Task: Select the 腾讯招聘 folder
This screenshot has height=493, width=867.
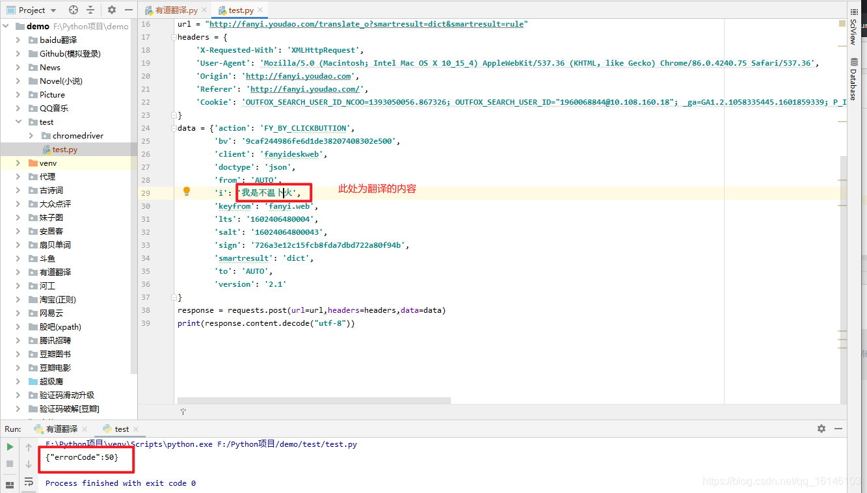Action: click(x=55, y=341)
